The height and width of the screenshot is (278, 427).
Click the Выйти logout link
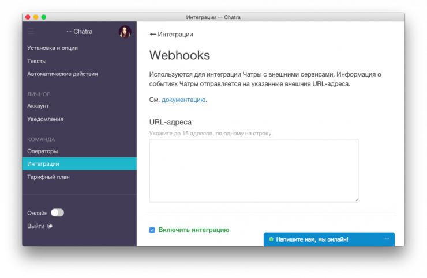36,226
